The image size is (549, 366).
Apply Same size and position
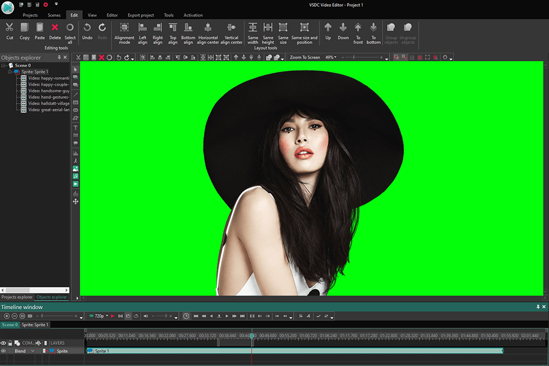(x=304, y=33)
